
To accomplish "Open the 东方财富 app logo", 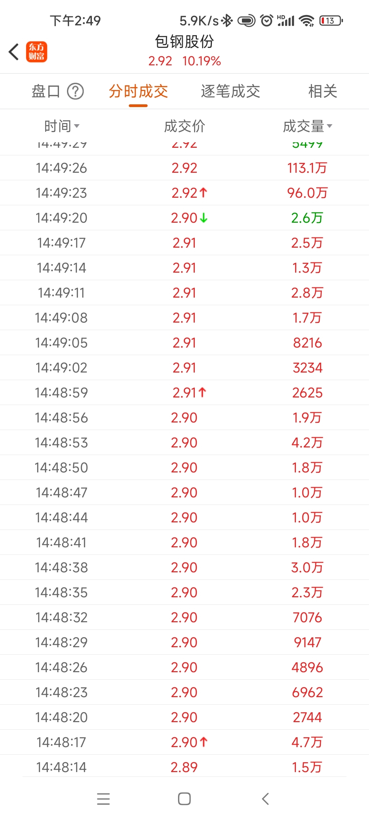I will 37,52.
